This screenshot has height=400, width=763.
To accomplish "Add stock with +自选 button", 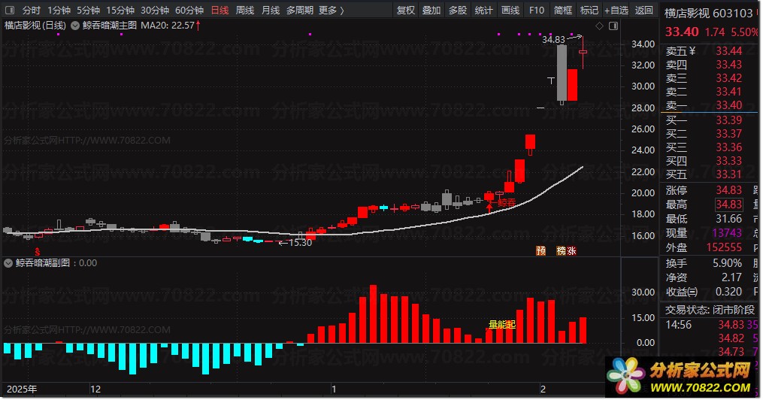I will [x=616, y=10].
